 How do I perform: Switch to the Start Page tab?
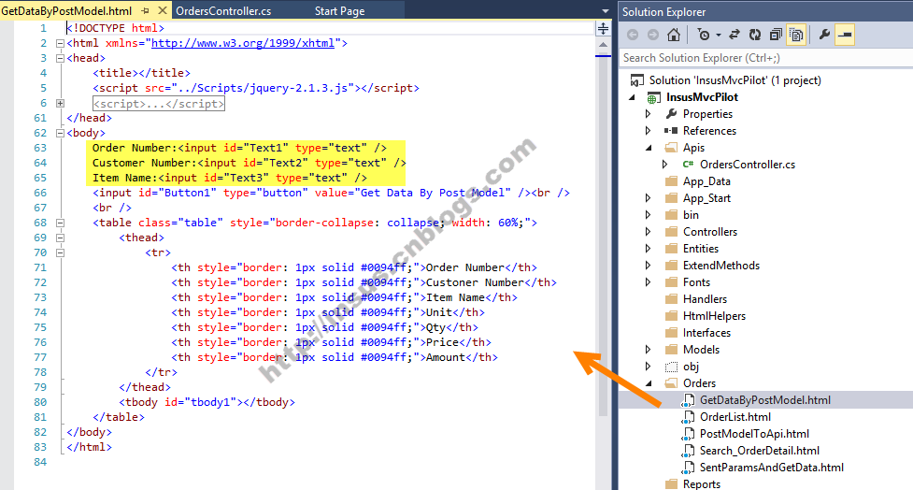click(x=339, y=11)
